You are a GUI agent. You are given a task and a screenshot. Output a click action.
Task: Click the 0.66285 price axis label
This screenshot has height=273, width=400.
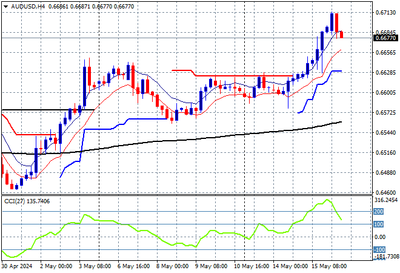pyautogui.click(x=385, y=73)
